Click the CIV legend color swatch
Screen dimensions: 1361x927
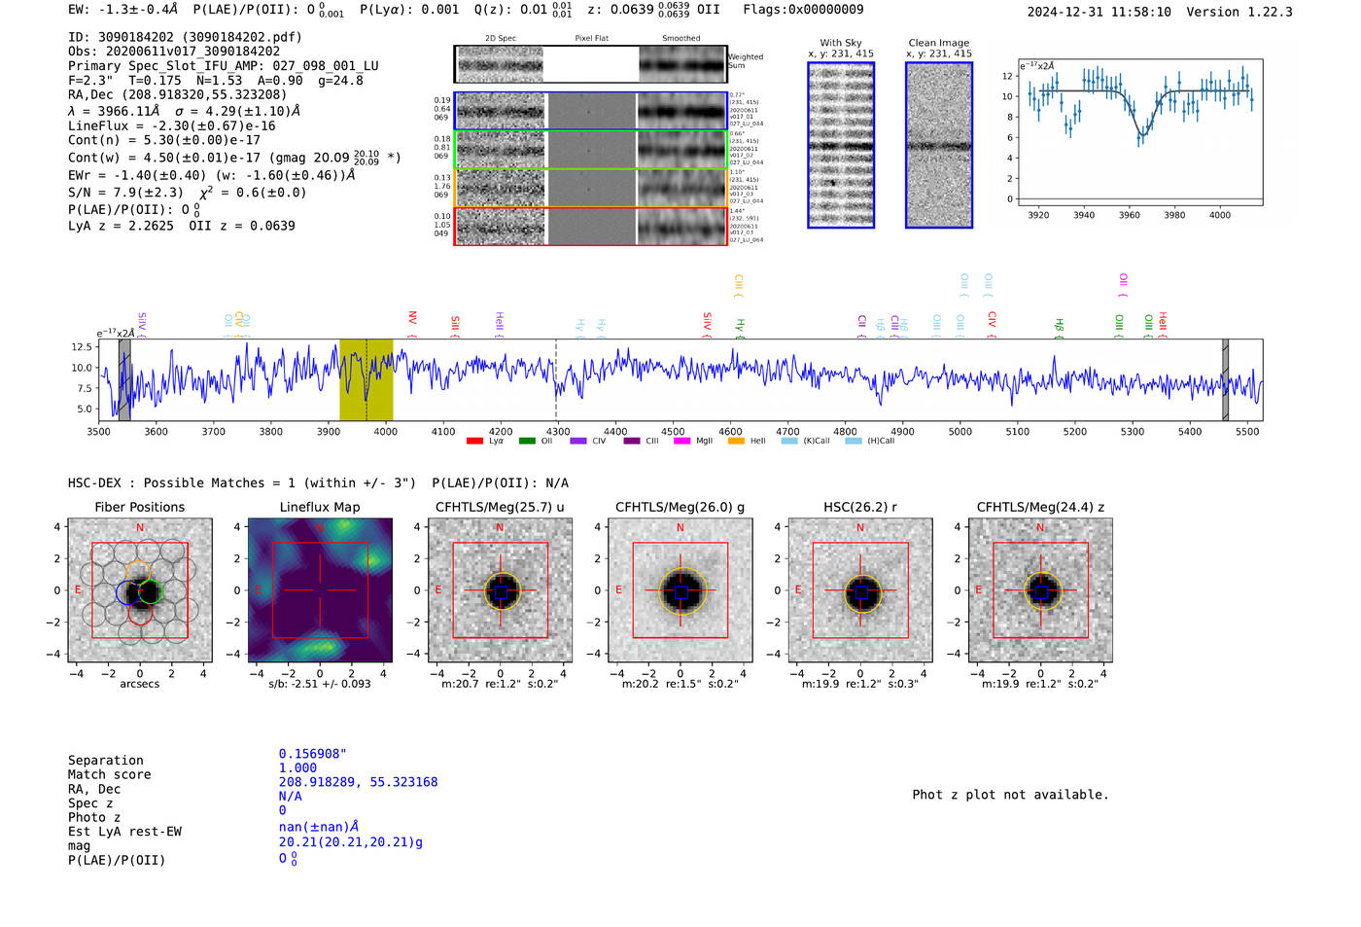[x=578, y=442]
